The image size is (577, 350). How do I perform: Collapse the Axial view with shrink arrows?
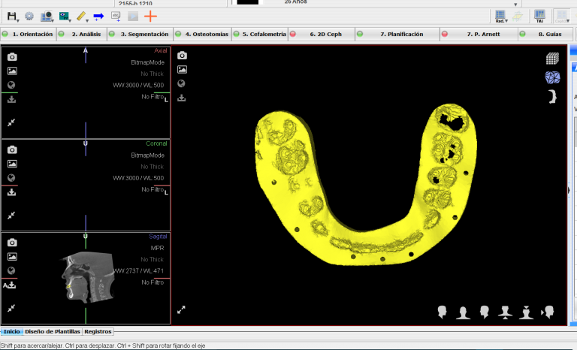[x=11, y=122]
